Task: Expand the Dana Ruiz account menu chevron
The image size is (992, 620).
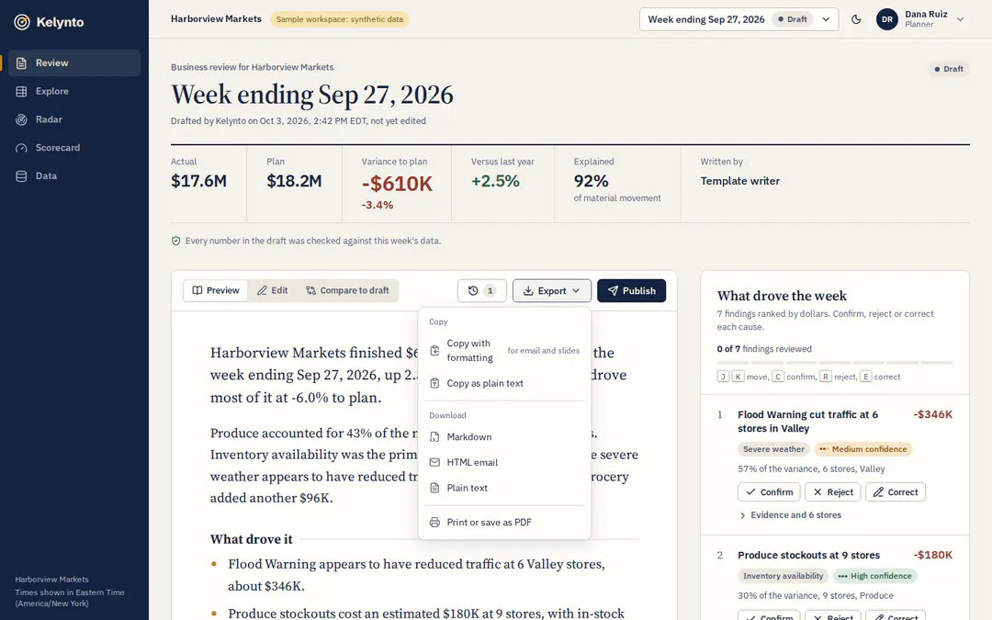Action: (x=960, y=19)
